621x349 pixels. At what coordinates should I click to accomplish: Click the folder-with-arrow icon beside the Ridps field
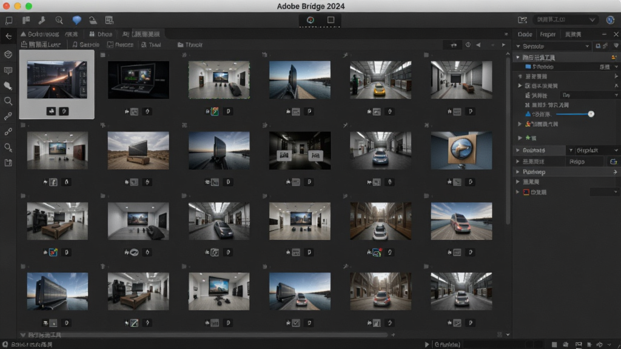point(614,161)
